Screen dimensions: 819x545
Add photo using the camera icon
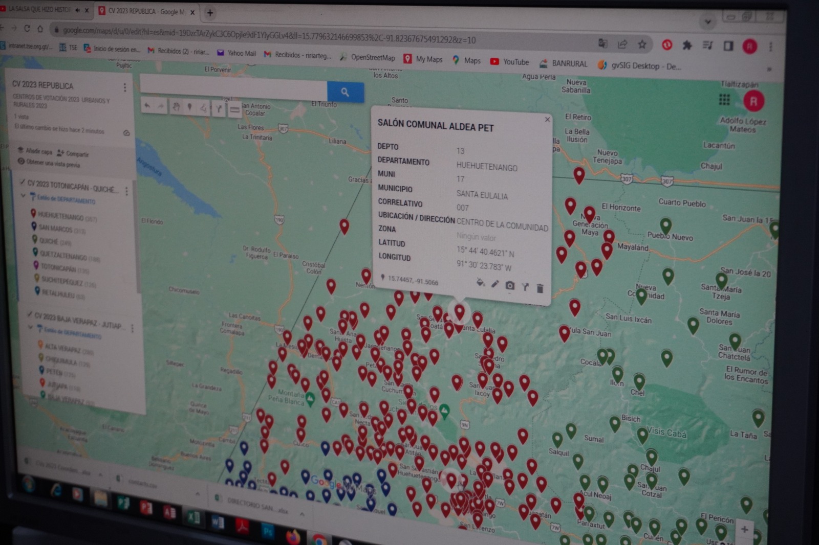pyautogui.click(x=510, y=285)
